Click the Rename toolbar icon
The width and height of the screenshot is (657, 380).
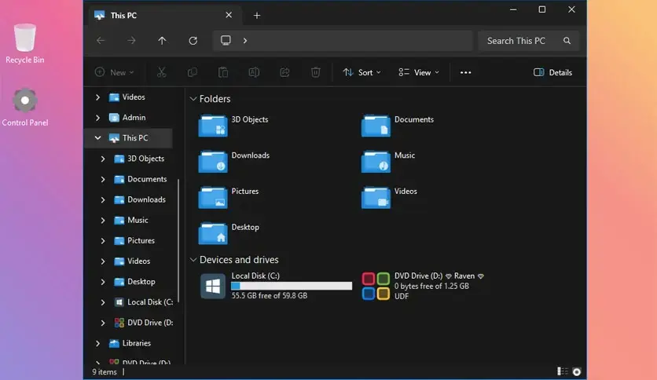tap(254, 72)
